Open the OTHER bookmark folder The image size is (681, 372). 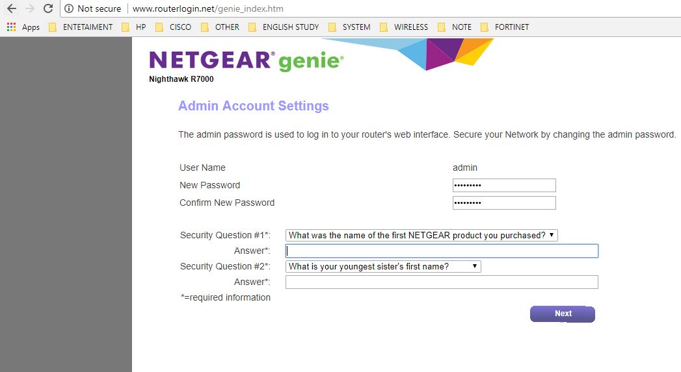(x=220, y=27)
